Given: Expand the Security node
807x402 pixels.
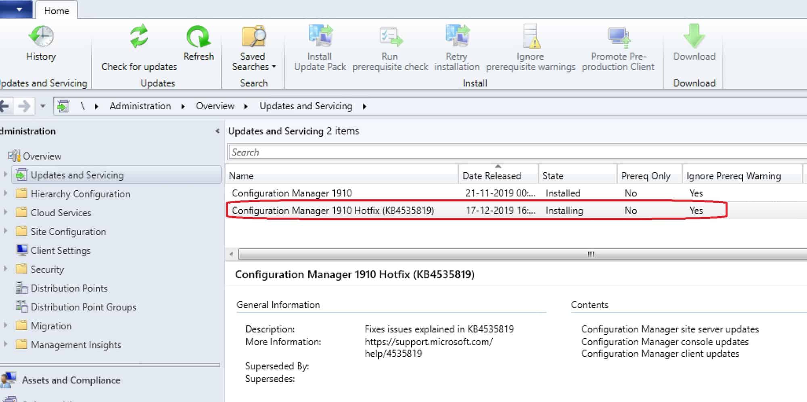Looking at the screenshot, I should click(5, 269).
